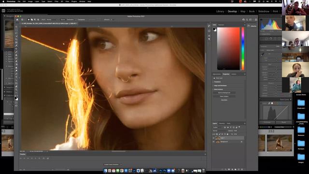Click the Home icon in Photoshop options bar
This screenshot has width=309, height=174.
click(17, 20)
